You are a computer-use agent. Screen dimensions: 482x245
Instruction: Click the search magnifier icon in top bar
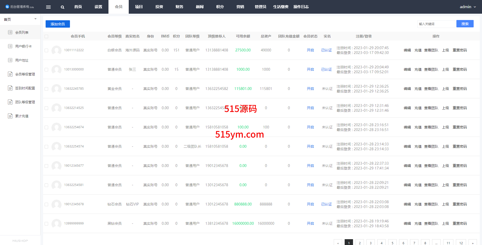point(63,7)
